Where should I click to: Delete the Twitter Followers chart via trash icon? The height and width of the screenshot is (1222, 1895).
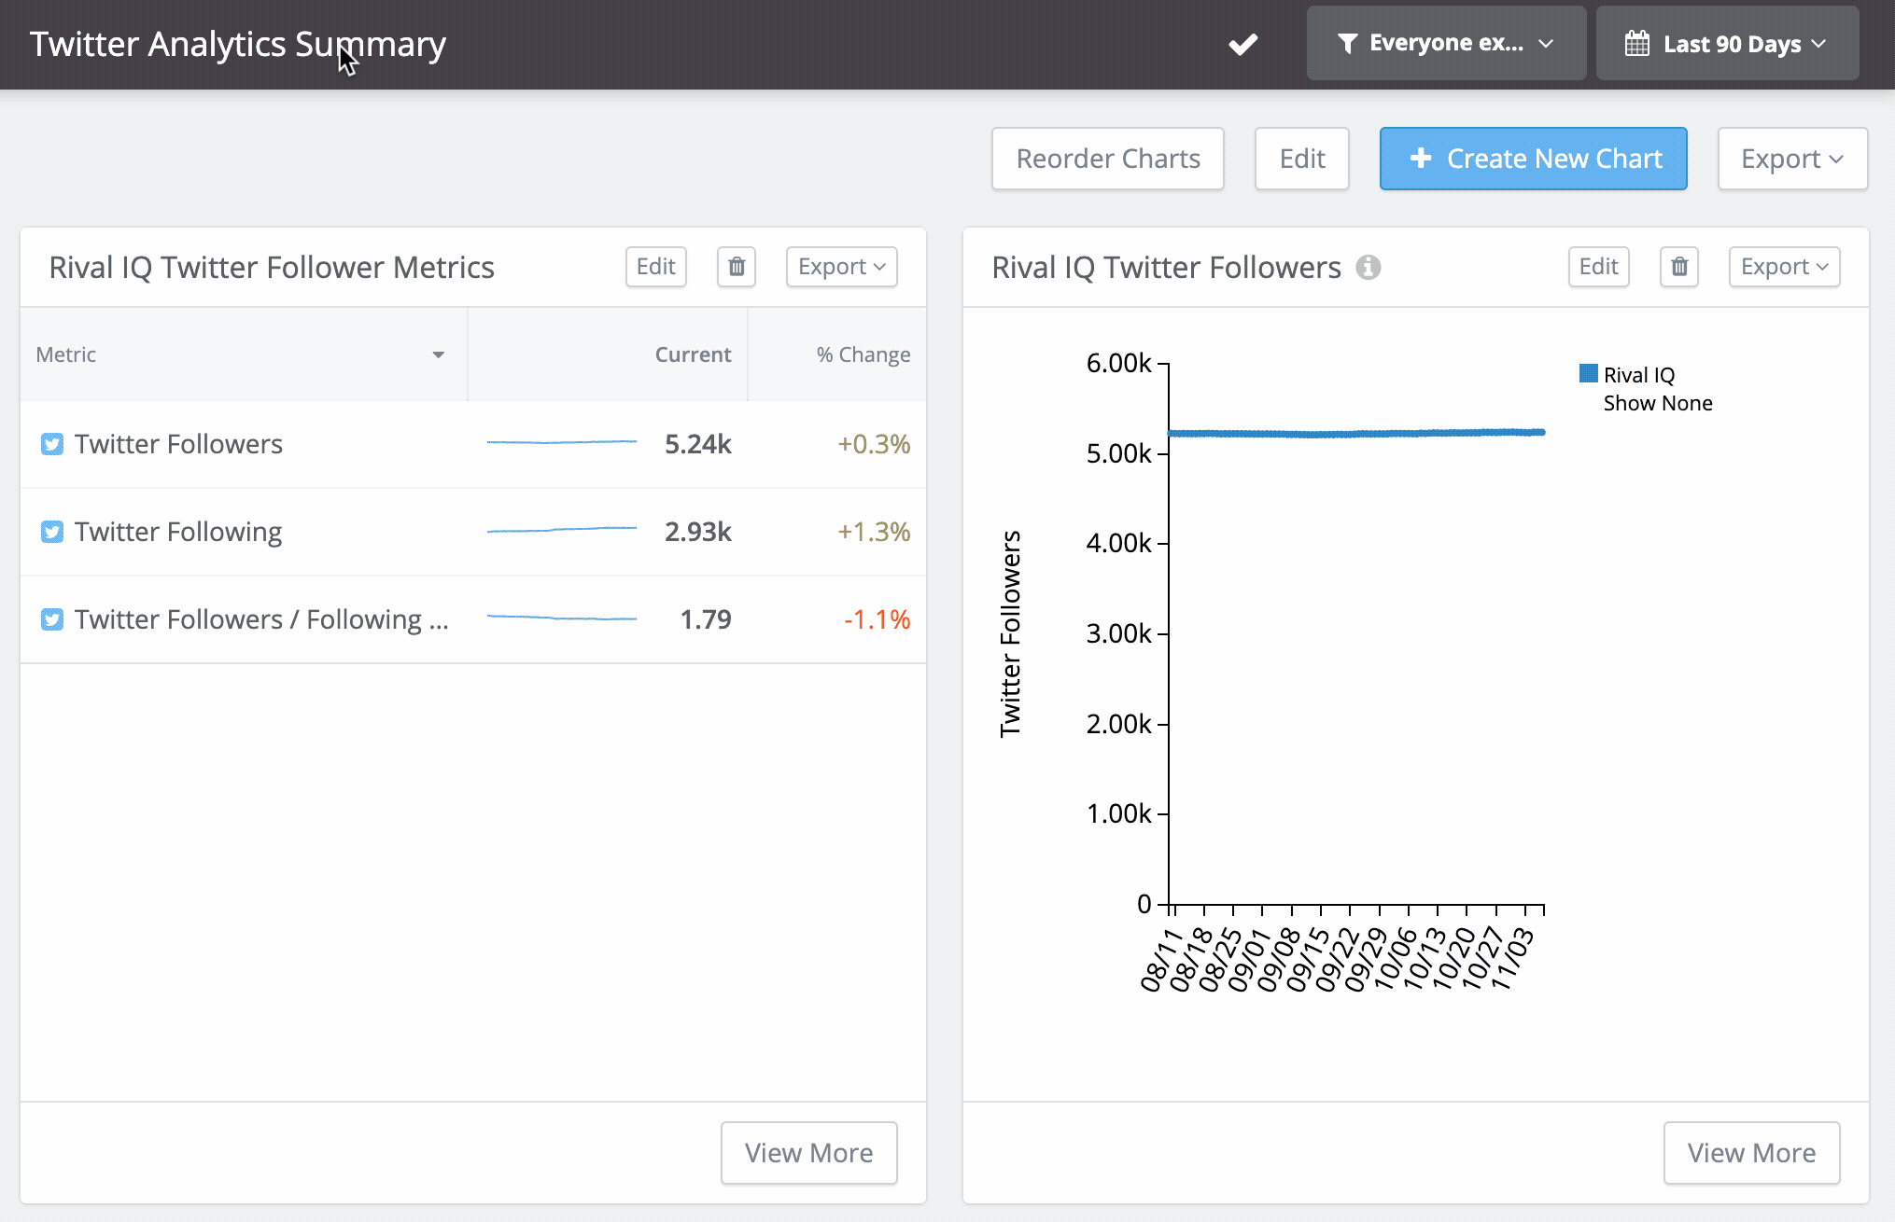click(x=1679, y=267)
